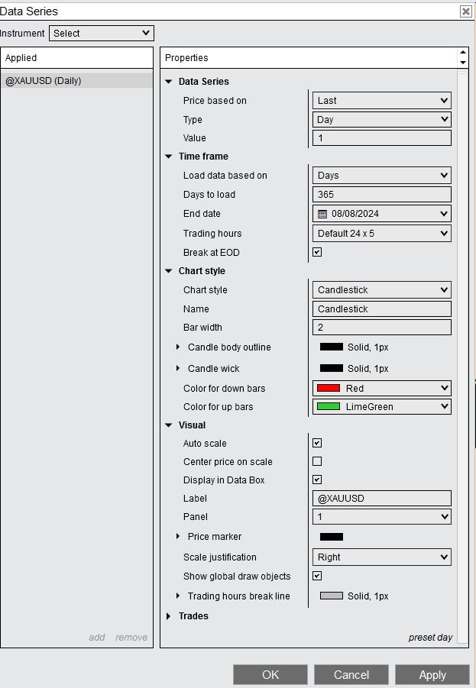Toggle the Break at EOD checkbox
The image size is (476, 688).
317,252
